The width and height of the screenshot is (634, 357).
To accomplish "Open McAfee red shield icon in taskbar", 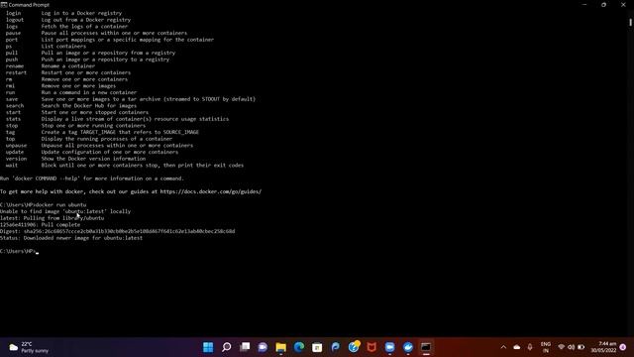I will coord(371,347).
